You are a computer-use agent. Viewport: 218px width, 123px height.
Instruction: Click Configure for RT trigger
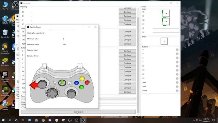point(127,24)
